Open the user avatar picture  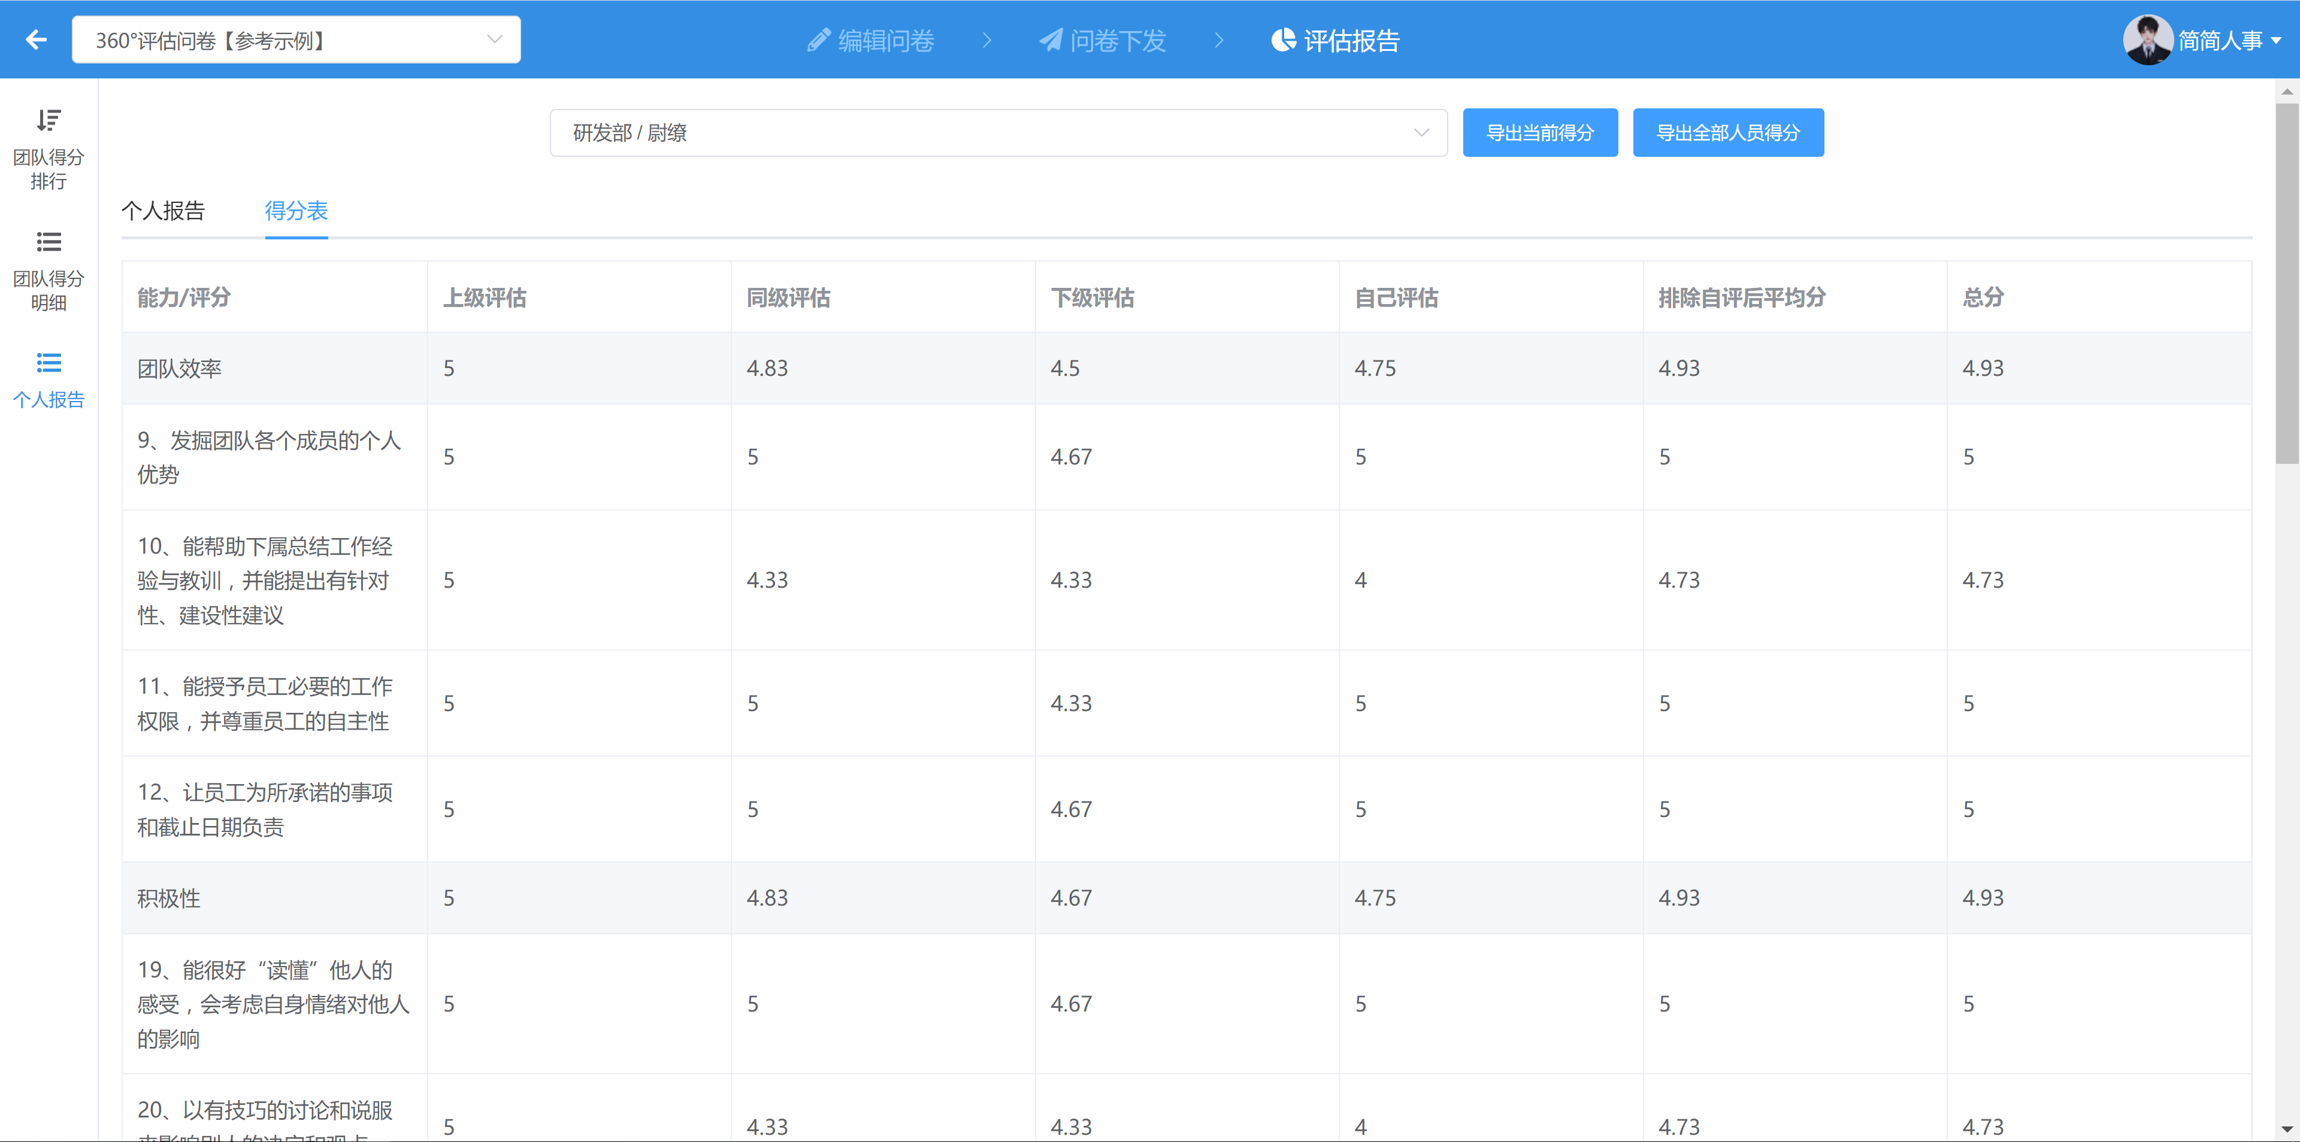click(x=2147, y=40)
